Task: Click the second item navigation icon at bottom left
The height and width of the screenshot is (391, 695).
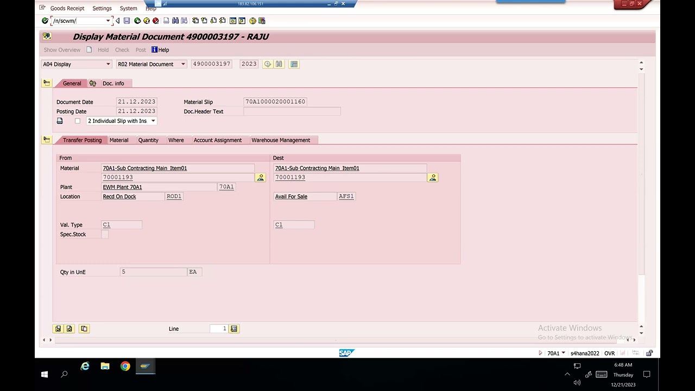Action: pos(69,329)
